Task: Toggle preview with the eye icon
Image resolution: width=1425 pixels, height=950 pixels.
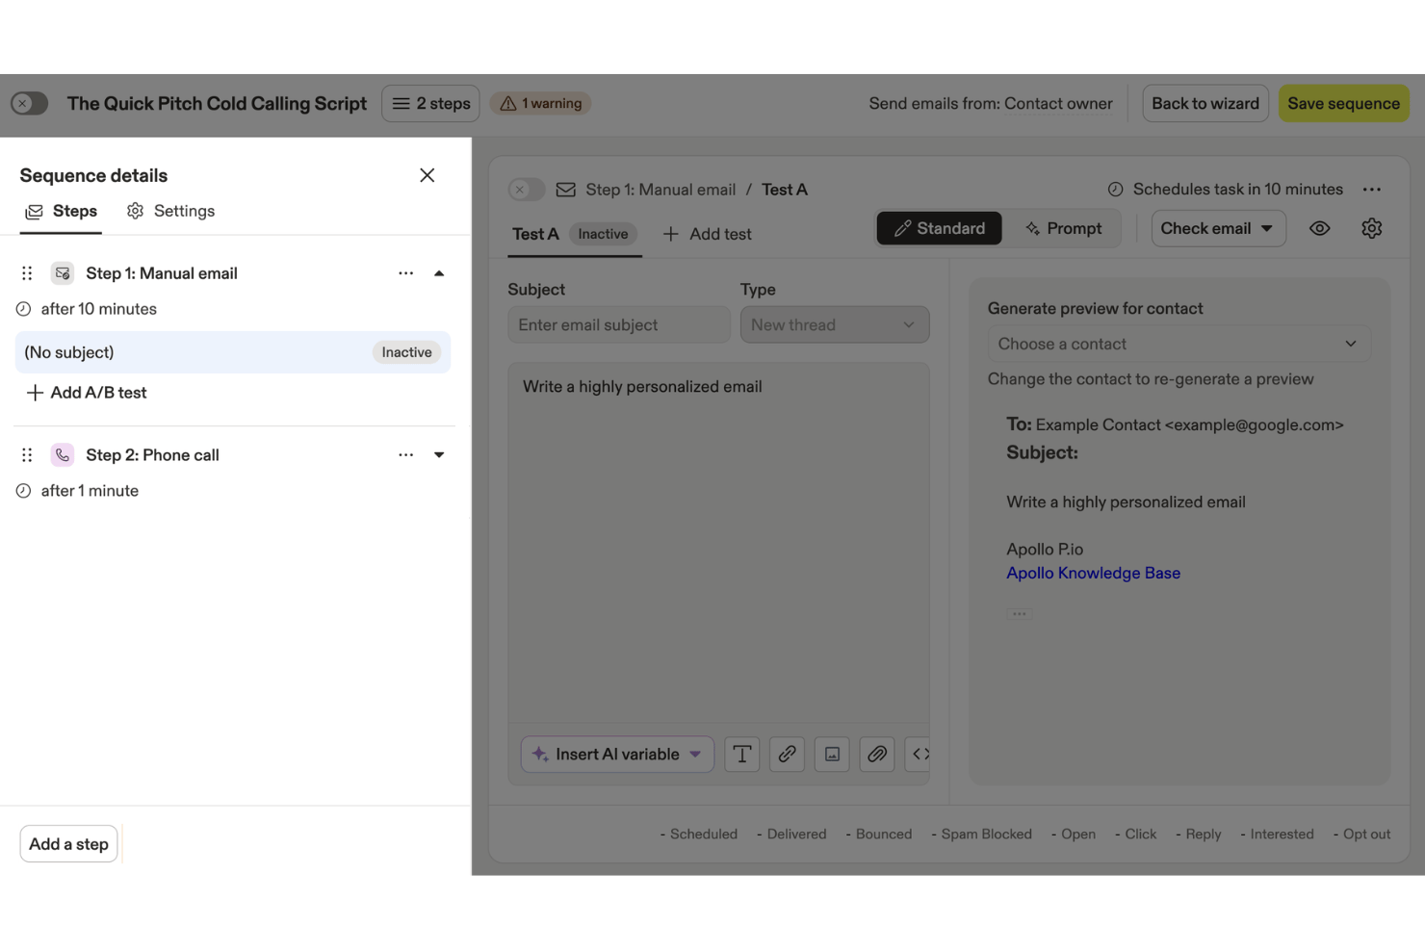Action: [1320, 228]
